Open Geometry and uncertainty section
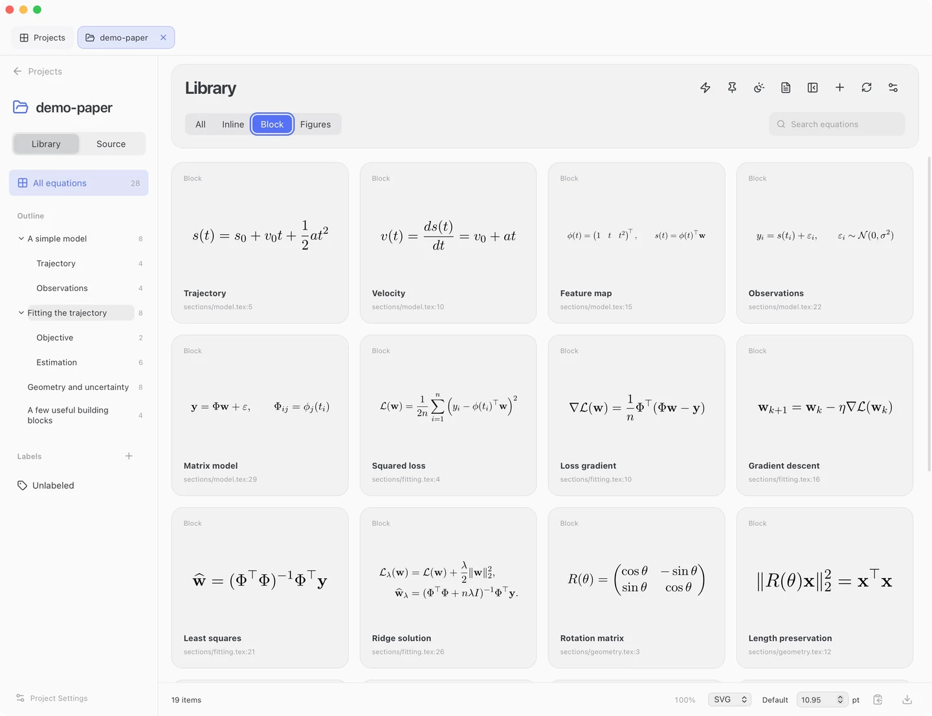The height and width of the screenshot is (716, 932). 79,387
